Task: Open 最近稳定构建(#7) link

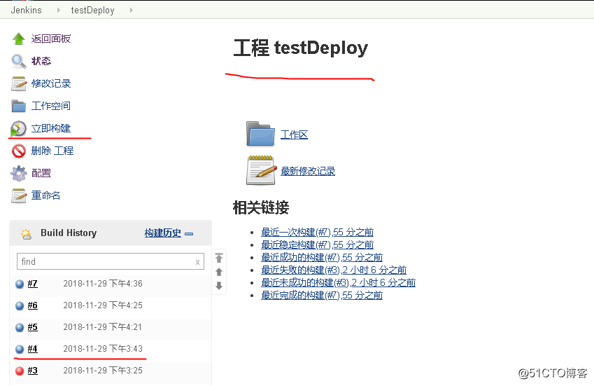Action: tap(318, 245)
